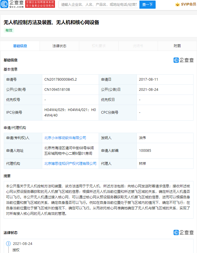Switch to the 基础信息 tab
197x253 pixels.
20,46
